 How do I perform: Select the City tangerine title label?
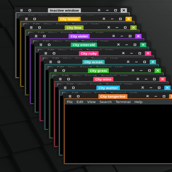click(x=113, y=96)
